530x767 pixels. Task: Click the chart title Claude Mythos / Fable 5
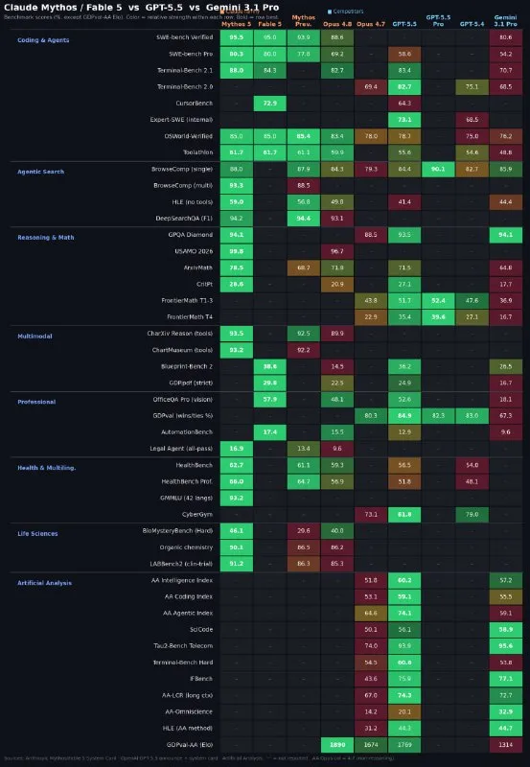tap(63, 8)
